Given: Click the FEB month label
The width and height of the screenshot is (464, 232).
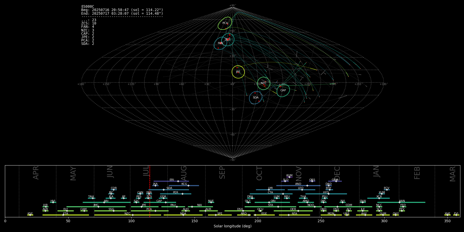Looking at the screenshot, I should click(417, 173).
